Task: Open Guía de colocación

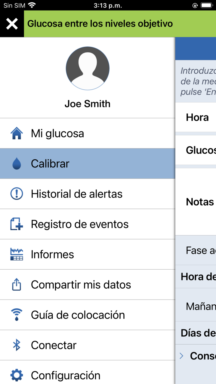Action: pos(78,315)
